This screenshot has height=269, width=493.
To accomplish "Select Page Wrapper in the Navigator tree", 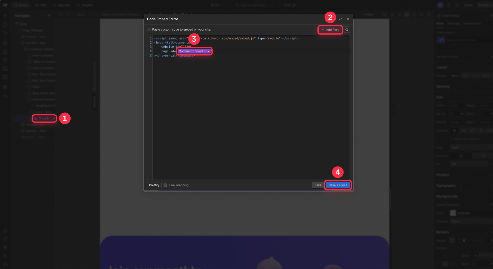I will (x=30, y=30).
